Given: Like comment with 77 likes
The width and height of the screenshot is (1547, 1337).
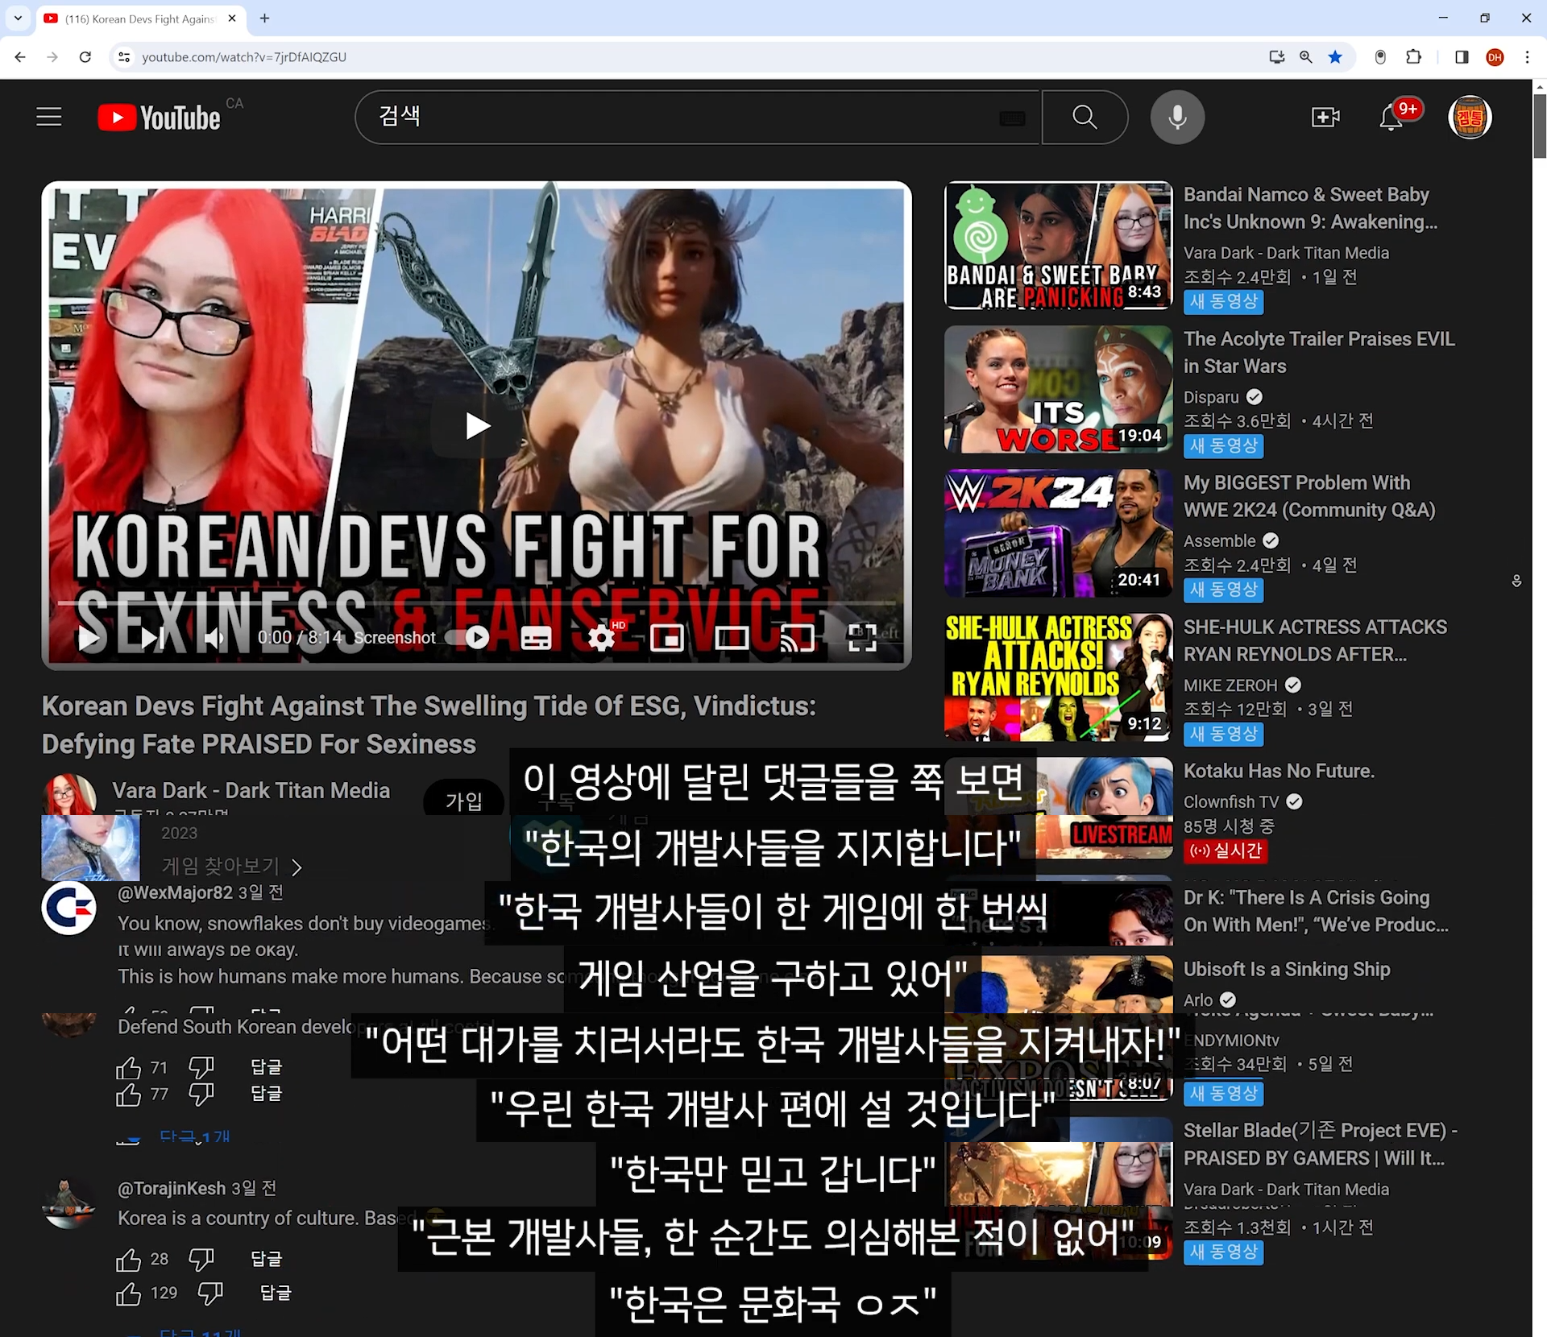Looking at the screenshot, I should click(129, 1095).
